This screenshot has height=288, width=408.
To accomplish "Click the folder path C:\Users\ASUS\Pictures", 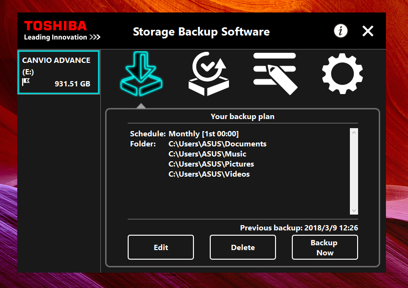I will [x=211, y=164].
